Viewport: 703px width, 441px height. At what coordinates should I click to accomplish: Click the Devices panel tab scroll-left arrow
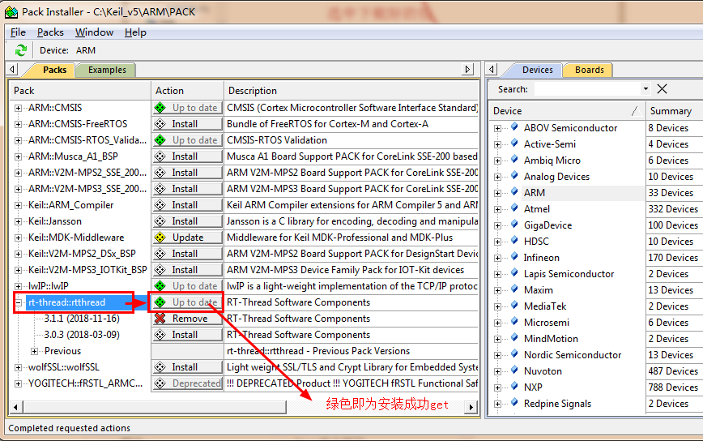pyautogui.click(x=492, y=69)
